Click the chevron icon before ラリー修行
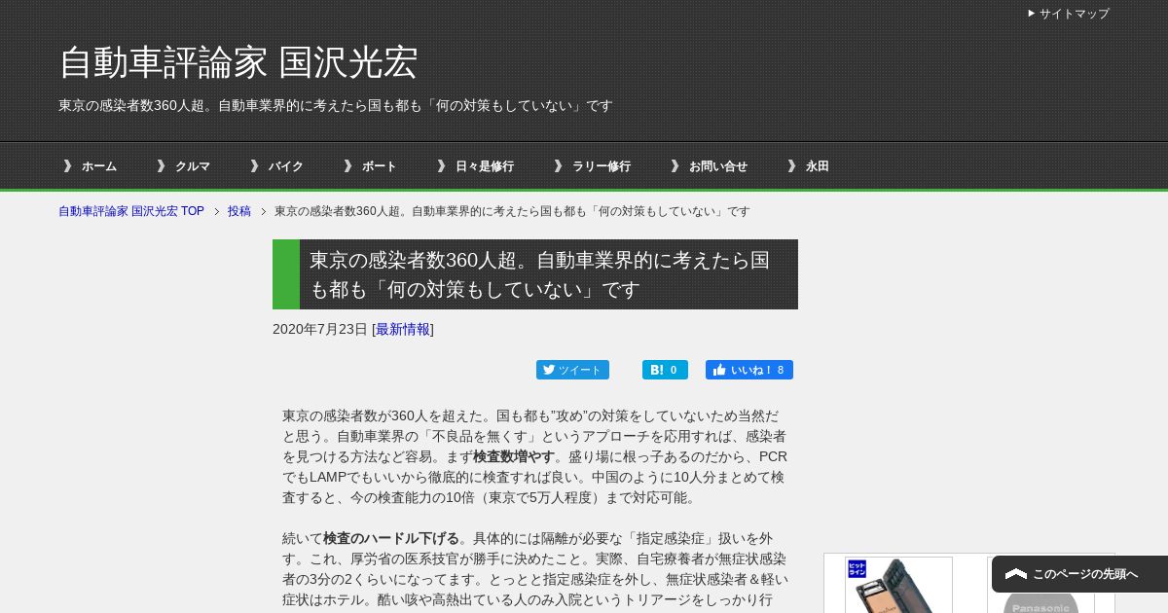 point(558,166)
